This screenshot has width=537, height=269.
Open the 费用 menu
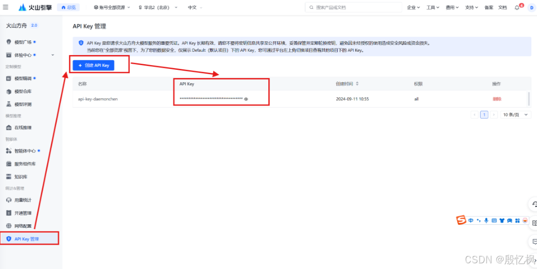452,7
